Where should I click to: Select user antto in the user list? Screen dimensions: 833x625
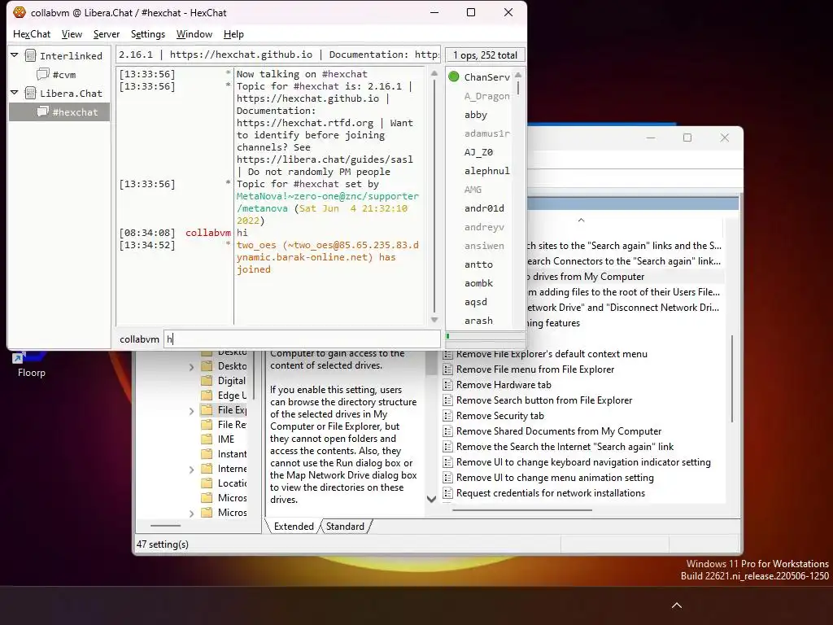(x=478, y=264)
